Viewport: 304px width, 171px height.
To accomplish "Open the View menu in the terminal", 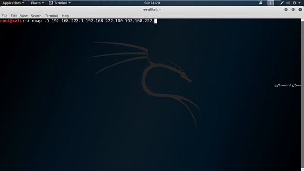I will coord(24,16).
